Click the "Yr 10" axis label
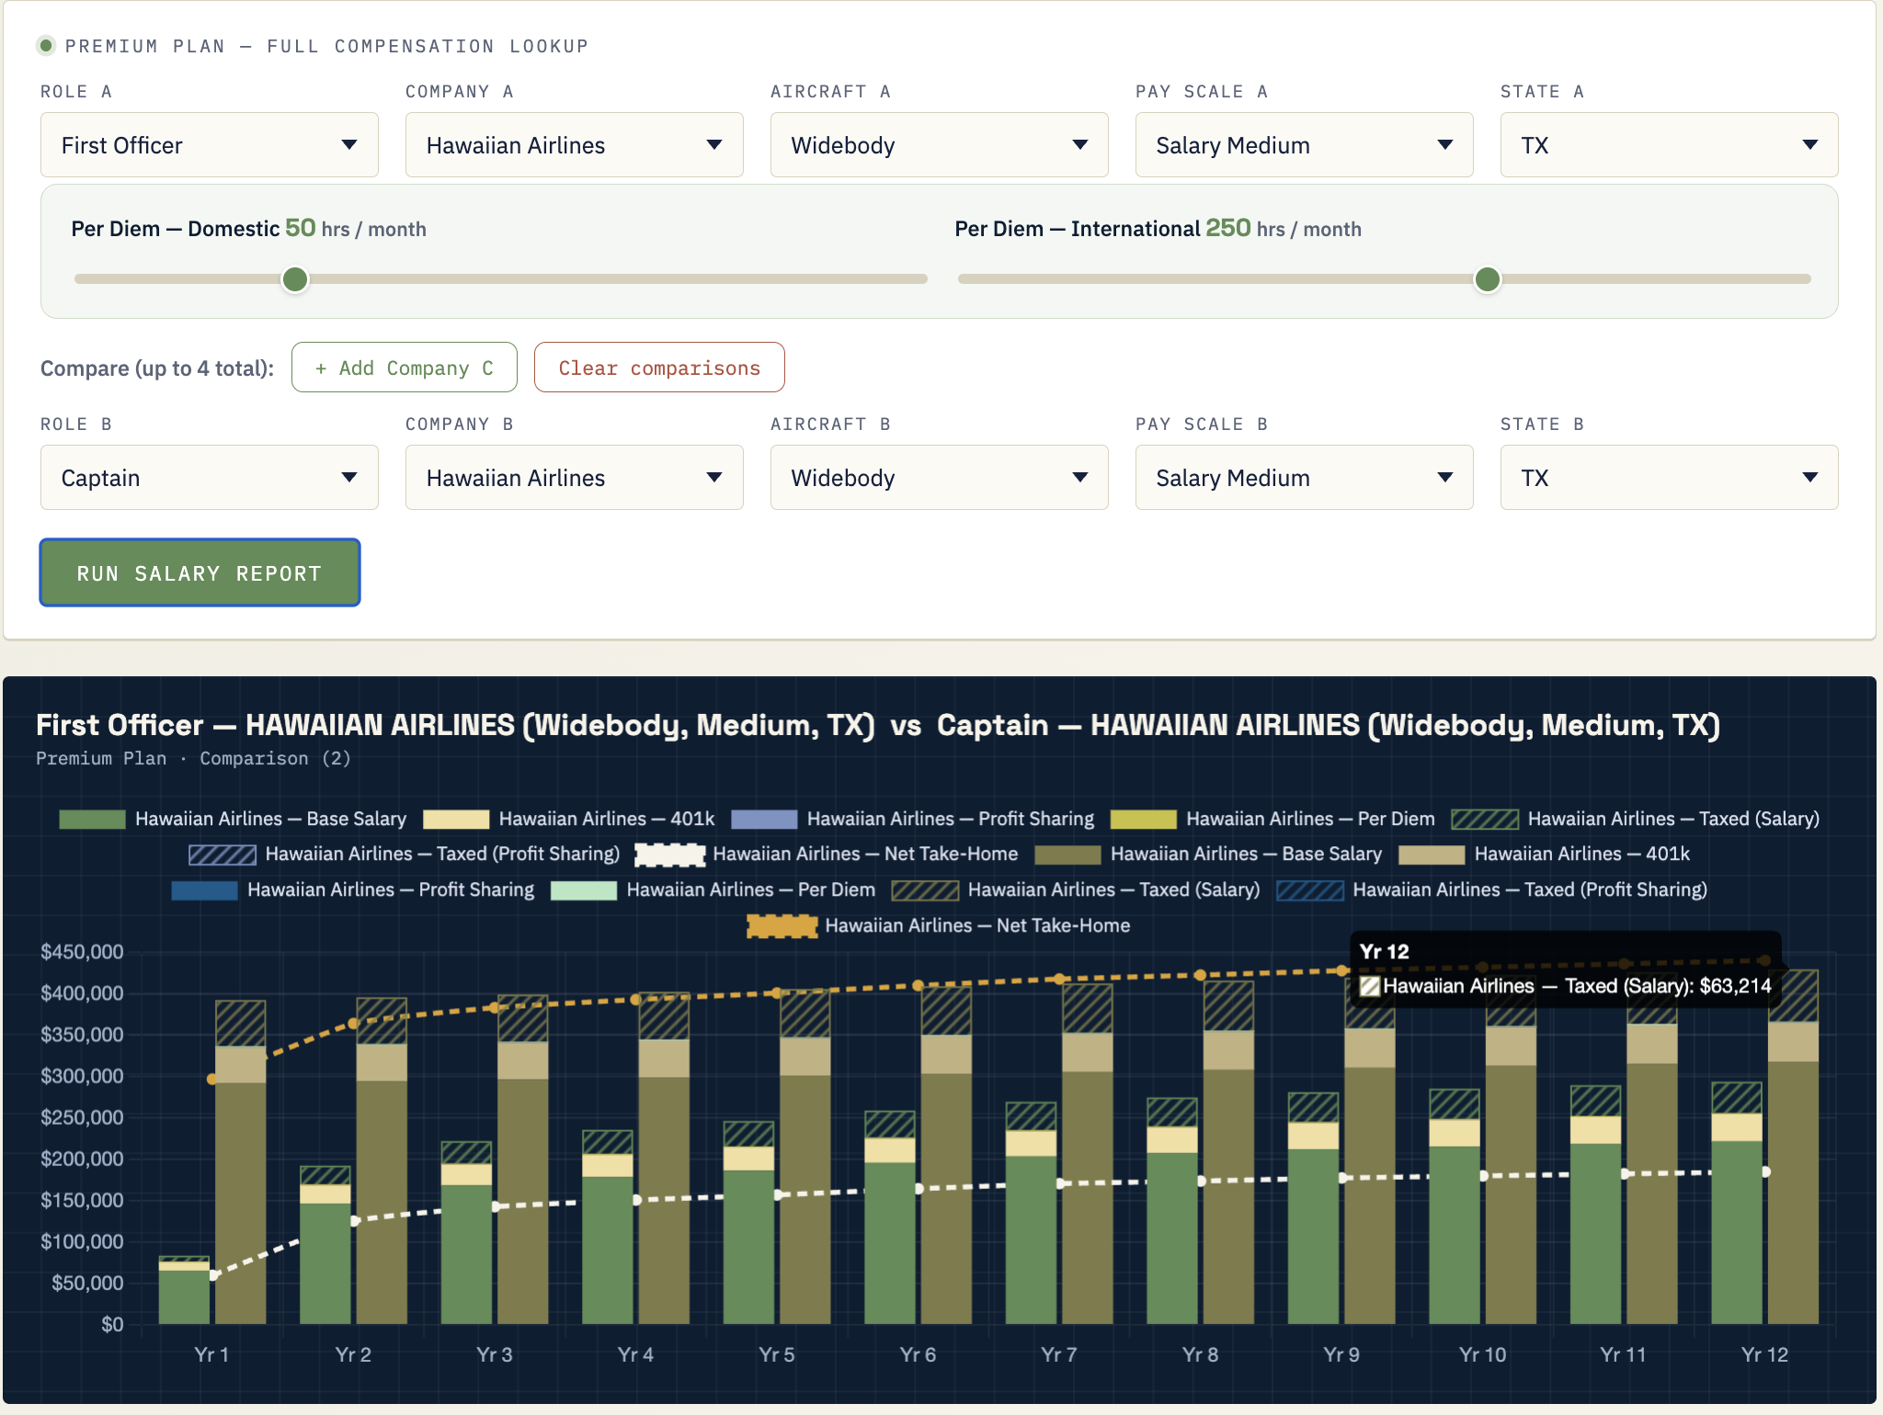1883x1415 pixels. (x=1483, y=1354)
